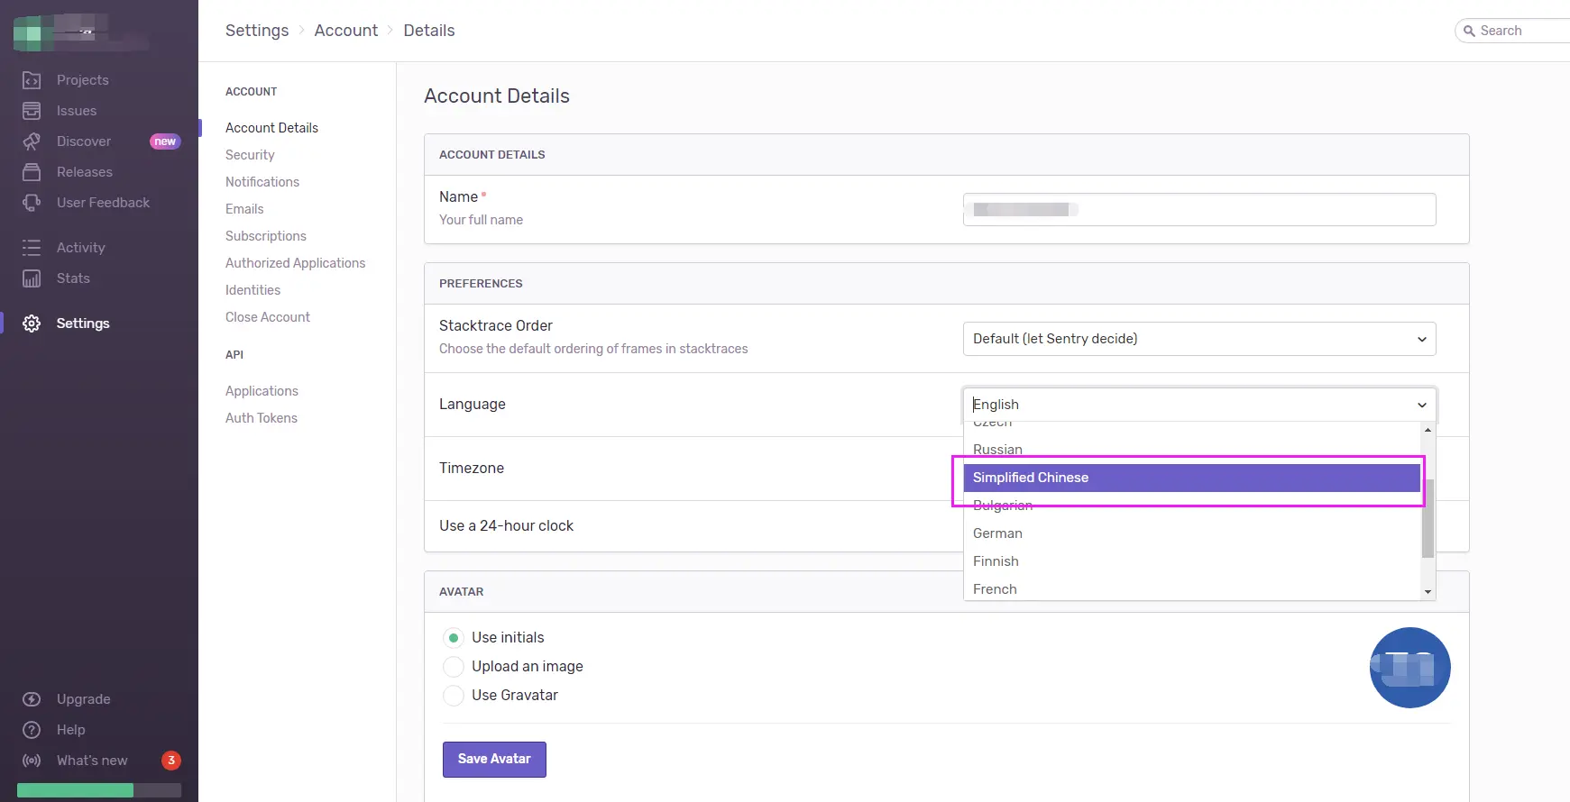Click the Account breadcrumb link
Viewport: 1570px width, 802px height.
(x=346, y=31)
